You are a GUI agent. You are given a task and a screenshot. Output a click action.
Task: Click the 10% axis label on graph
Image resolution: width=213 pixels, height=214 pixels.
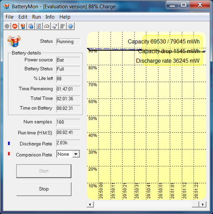92,186
